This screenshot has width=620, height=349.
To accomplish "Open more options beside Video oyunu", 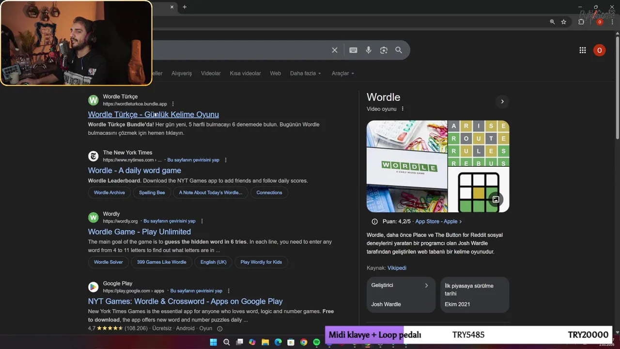I will tap(403, 109).
